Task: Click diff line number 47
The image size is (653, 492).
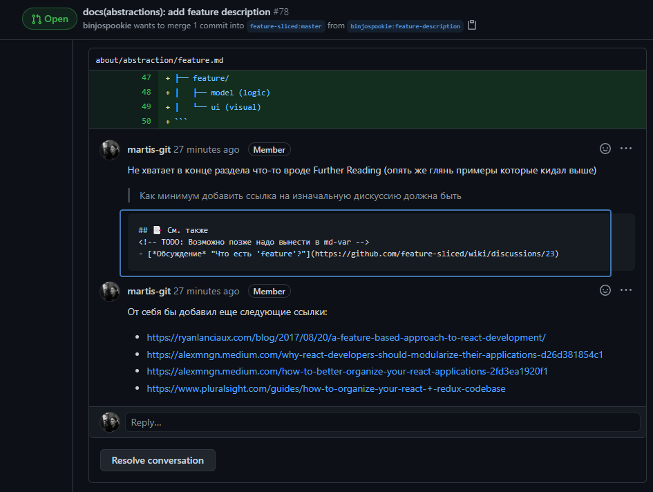Action: pos(146,77)
